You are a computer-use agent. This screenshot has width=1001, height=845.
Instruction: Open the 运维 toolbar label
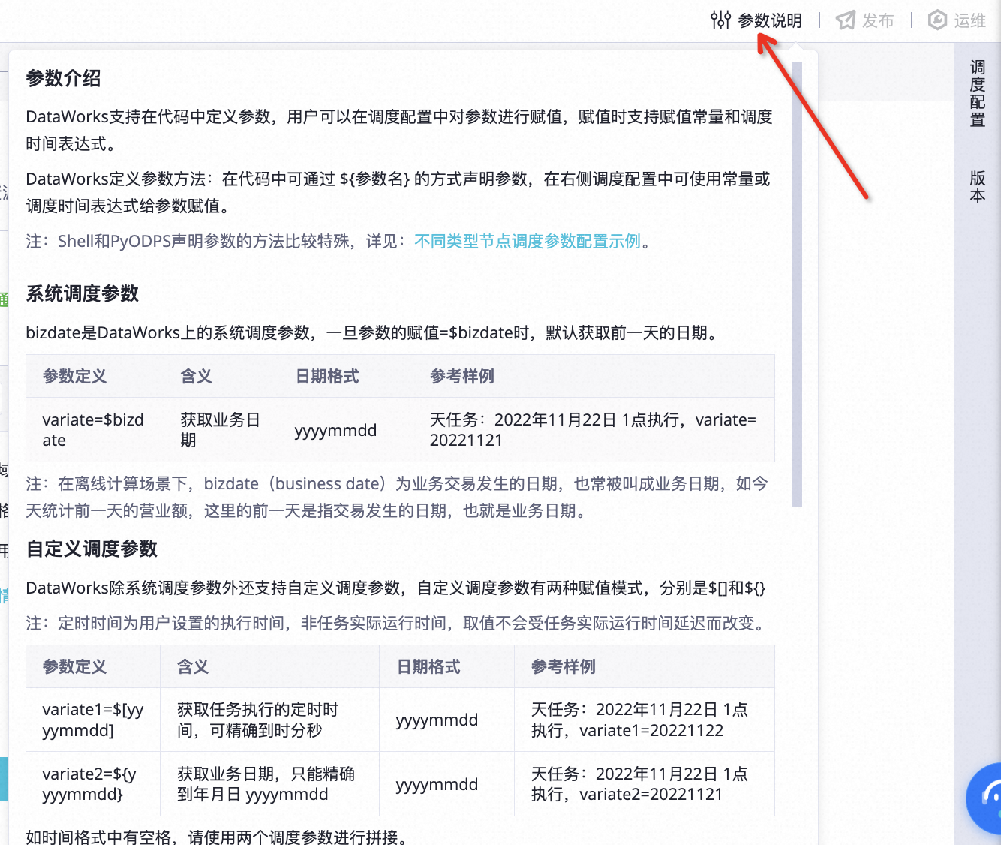click(969, 20)
